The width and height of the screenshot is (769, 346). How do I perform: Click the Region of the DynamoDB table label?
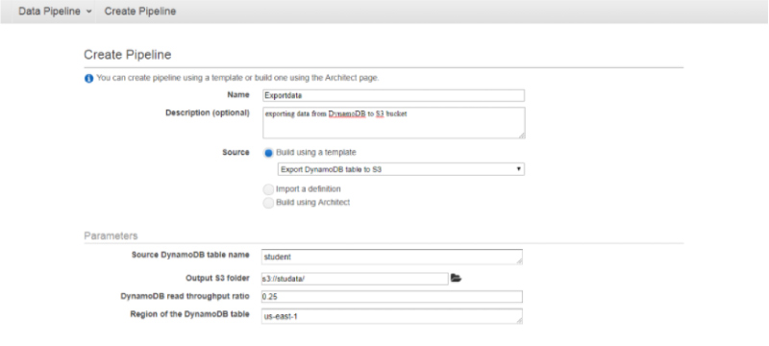pos(190,314)
